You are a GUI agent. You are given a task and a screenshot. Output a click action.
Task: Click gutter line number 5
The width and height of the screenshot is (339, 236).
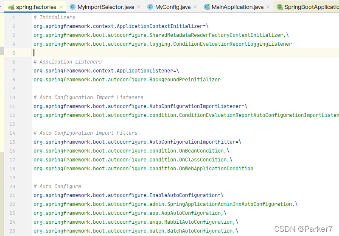coord(14,53)
